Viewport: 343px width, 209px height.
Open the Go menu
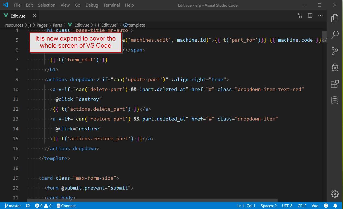point(77,5)
